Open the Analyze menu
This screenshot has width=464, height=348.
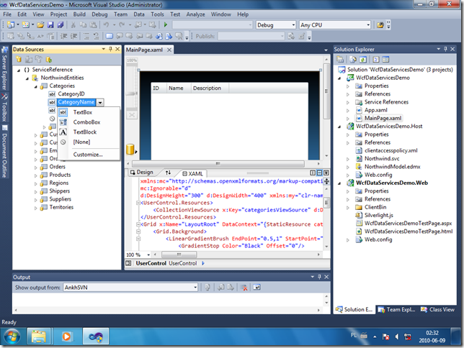pyautogui.click(x=195, y=14)
